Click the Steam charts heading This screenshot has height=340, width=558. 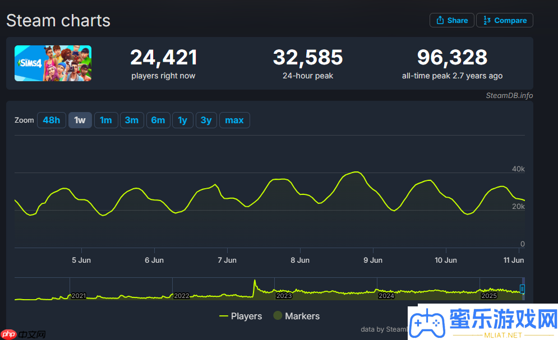[58, 21]
